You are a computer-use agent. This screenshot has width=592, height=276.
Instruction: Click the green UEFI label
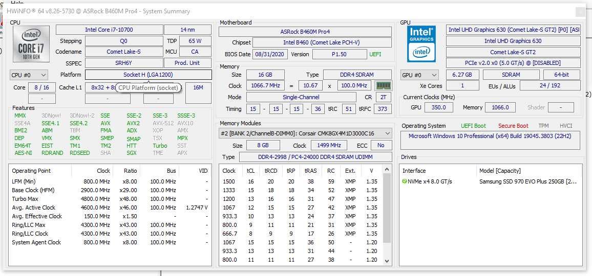click(375, 54)
